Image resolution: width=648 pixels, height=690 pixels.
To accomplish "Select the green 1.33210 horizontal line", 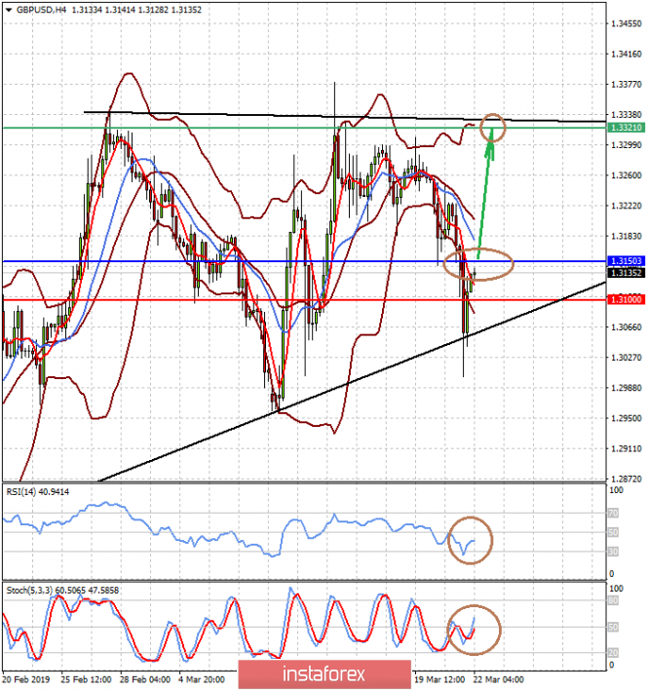I will [304, 128].
